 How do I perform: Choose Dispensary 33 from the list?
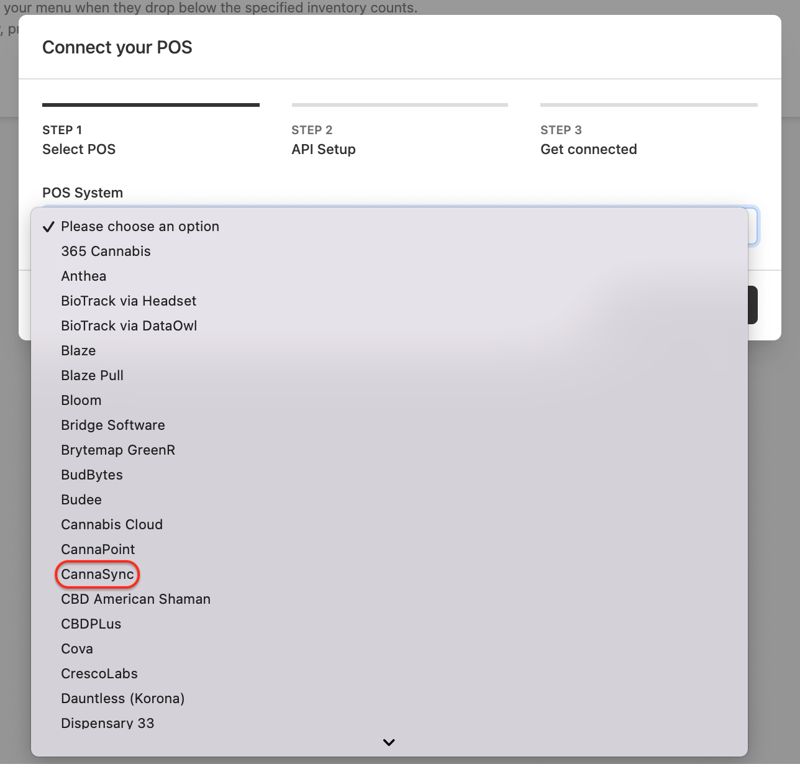(x=389, y=722)
